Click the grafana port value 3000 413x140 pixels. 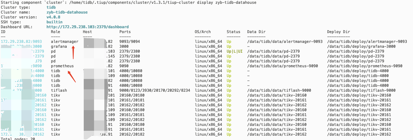[124, 46]
